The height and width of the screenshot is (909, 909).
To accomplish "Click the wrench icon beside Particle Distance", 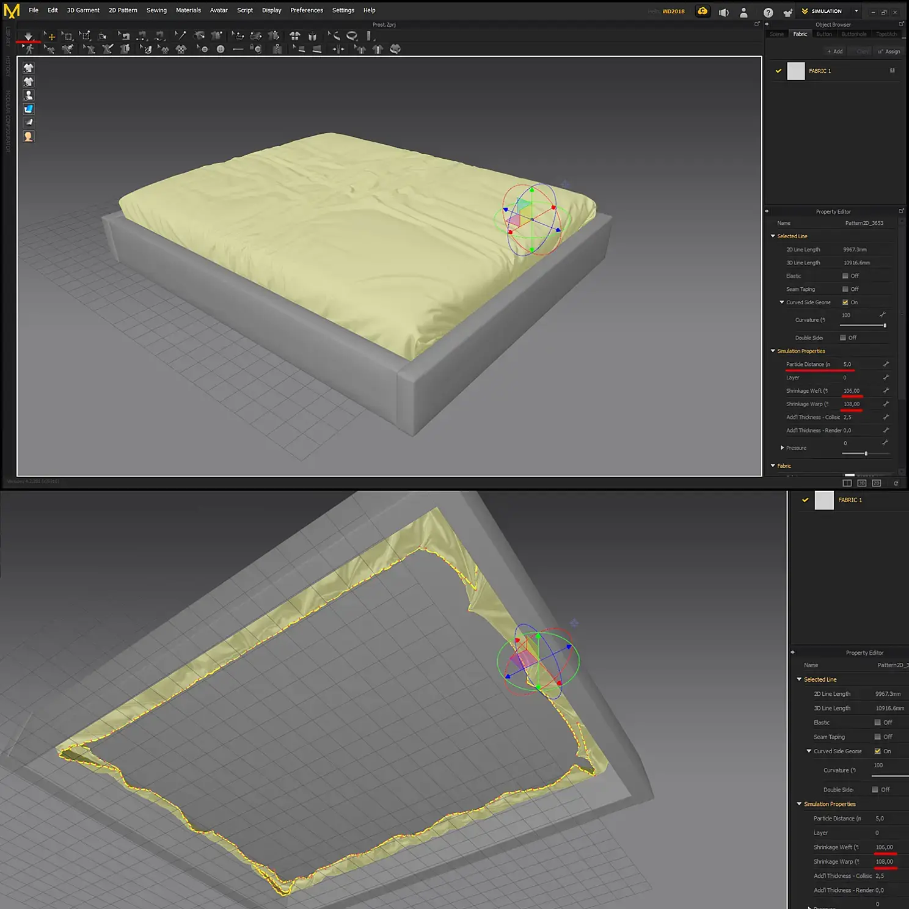I will pos(886,364).
